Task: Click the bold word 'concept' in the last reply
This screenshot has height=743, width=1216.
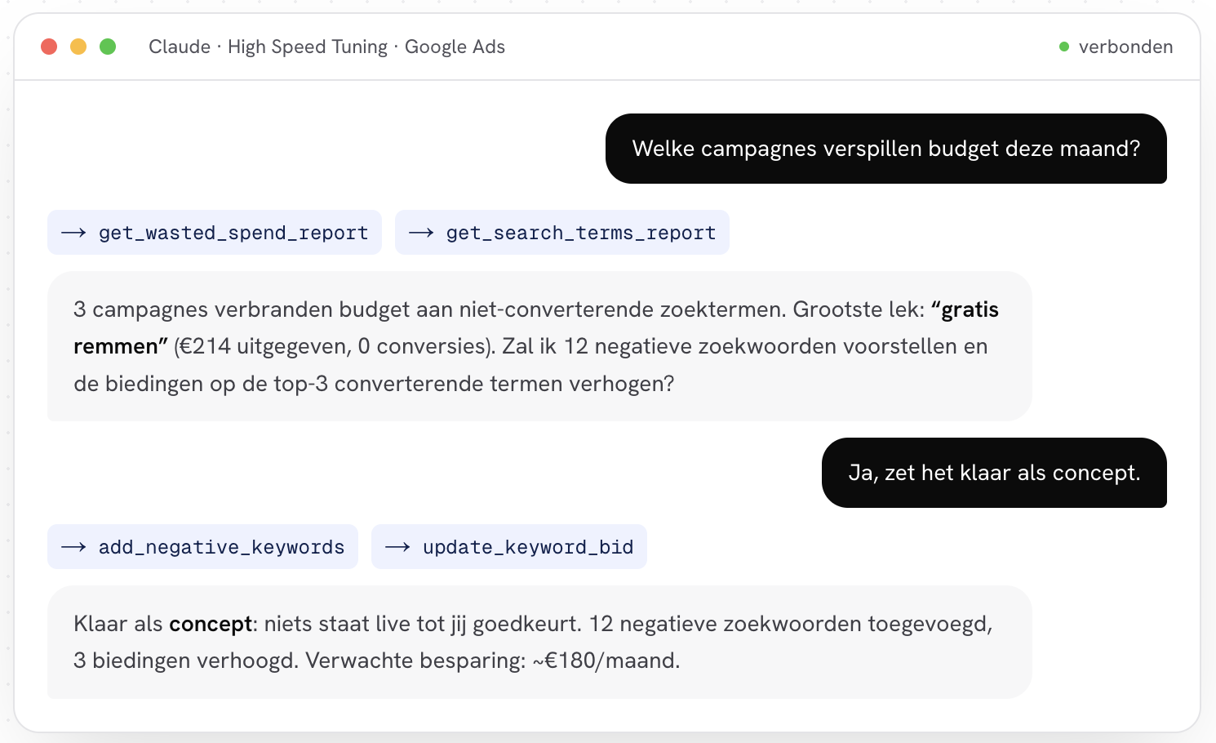Action: [x=211, y=624]
